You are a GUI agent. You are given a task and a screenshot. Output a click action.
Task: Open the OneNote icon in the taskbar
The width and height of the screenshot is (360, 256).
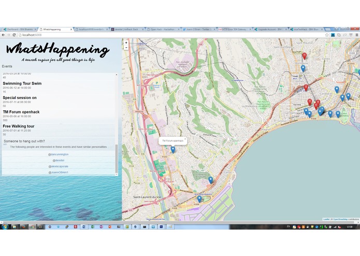tap(101, 226)
